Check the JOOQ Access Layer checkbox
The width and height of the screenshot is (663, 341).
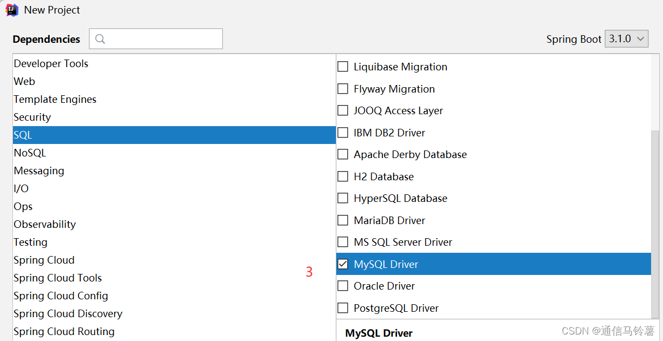343,110
